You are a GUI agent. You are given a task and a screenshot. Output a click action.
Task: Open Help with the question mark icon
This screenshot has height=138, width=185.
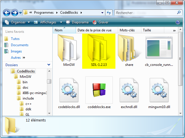click(178, 22)
